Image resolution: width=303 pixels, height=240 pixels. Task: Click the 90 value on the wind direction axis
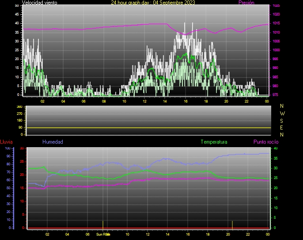coord(20,128)
